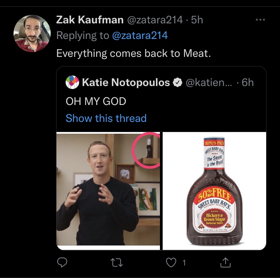Screen dimensions: 280x278
Task: Click the "OH MY GOD" quoted tweet text
Action: (x=96, y=101)
